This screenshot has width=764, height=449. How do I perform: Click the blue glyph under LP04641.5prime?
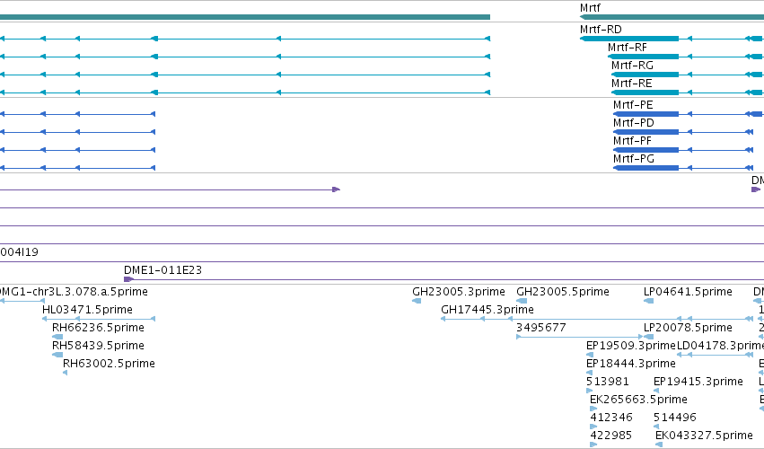[648, 301]
